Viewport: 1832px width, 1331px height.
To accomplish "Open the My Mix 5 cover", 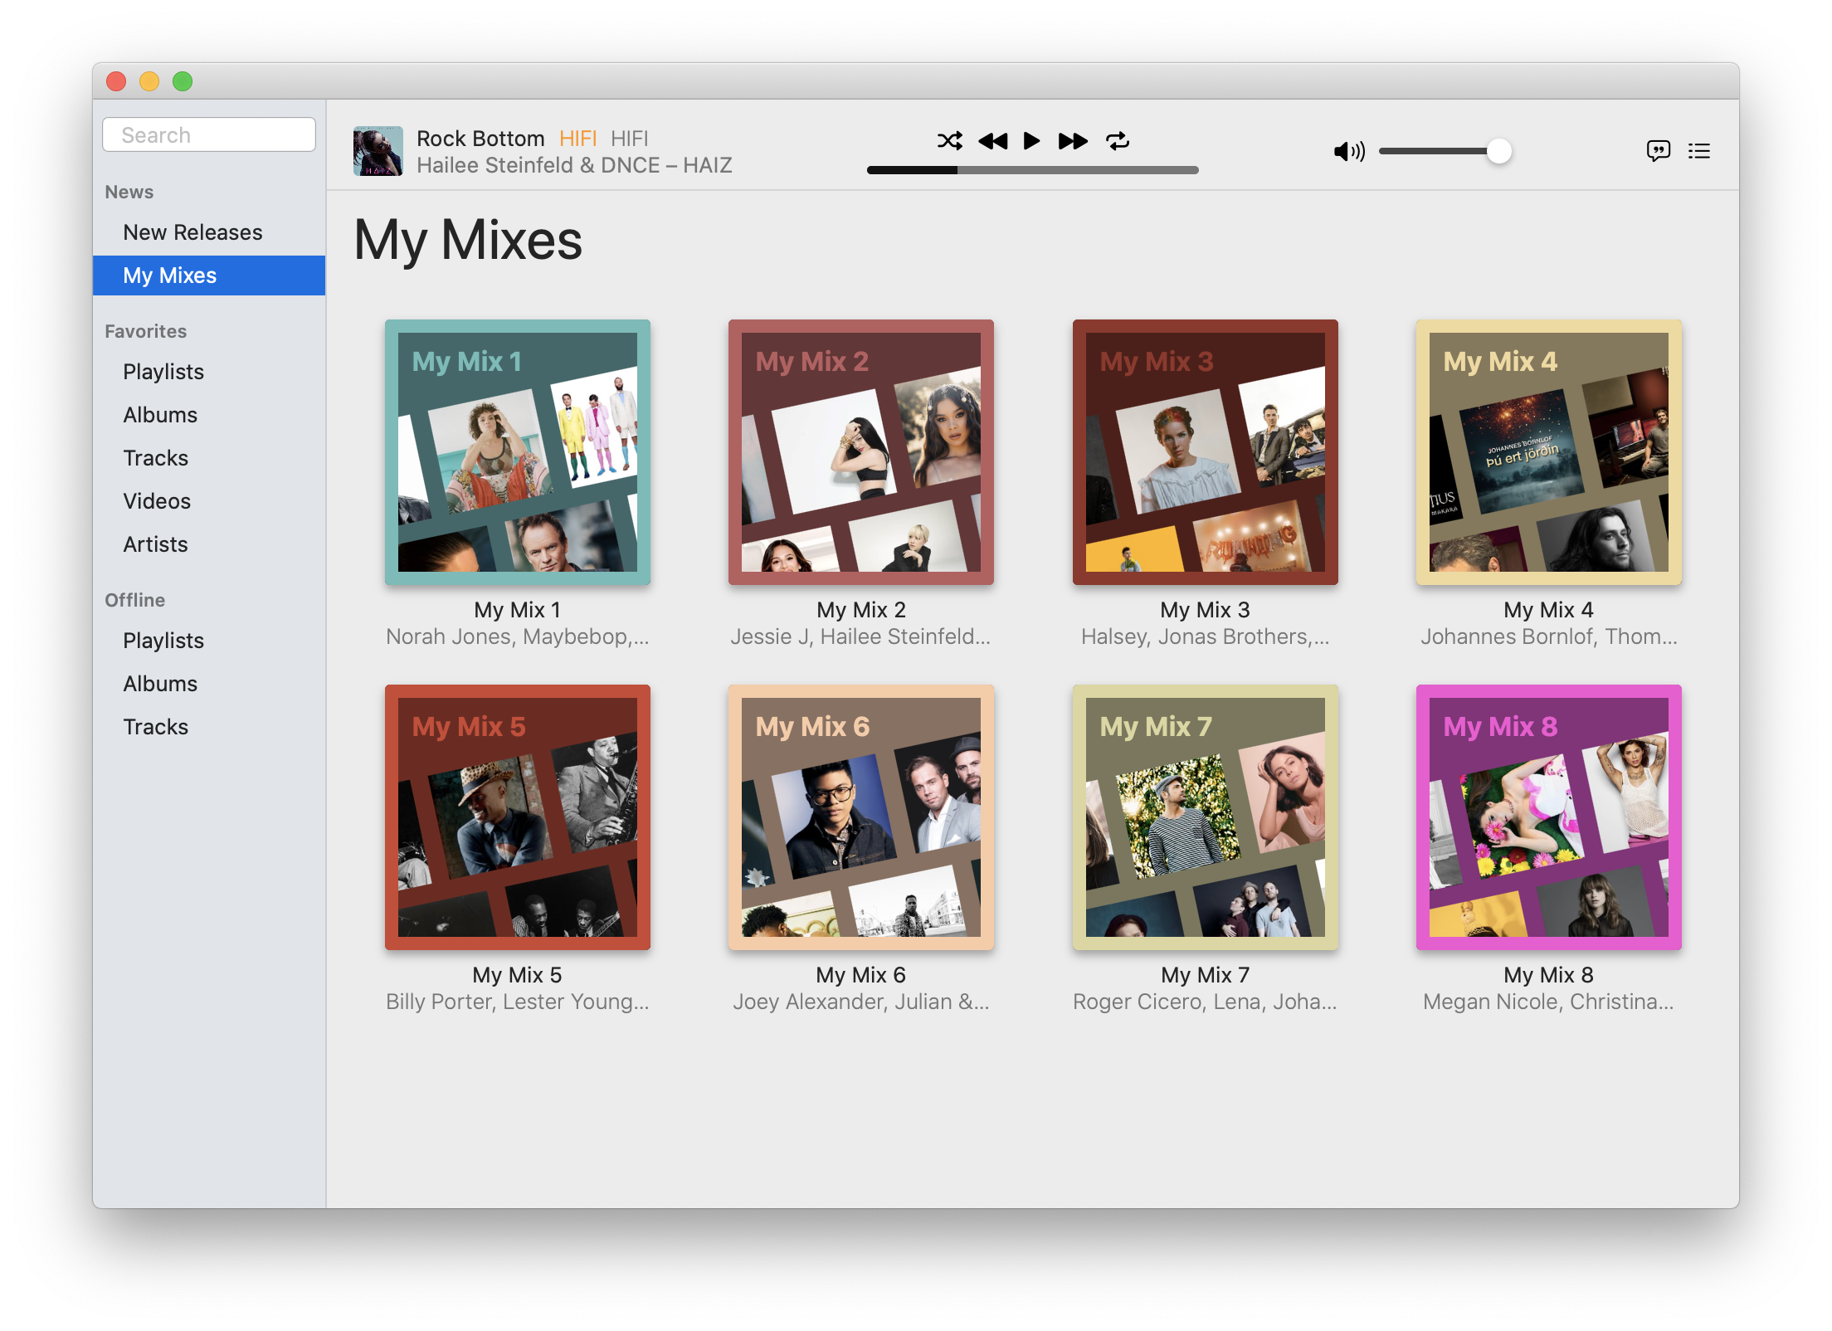I will 518,817.
